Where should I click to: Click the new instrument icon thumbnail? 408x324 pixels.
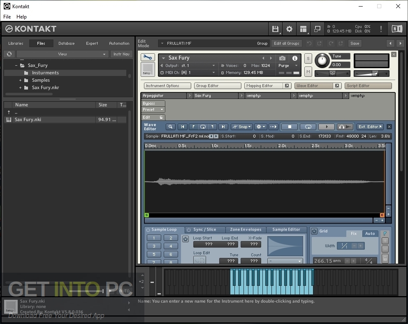(148, 69)
